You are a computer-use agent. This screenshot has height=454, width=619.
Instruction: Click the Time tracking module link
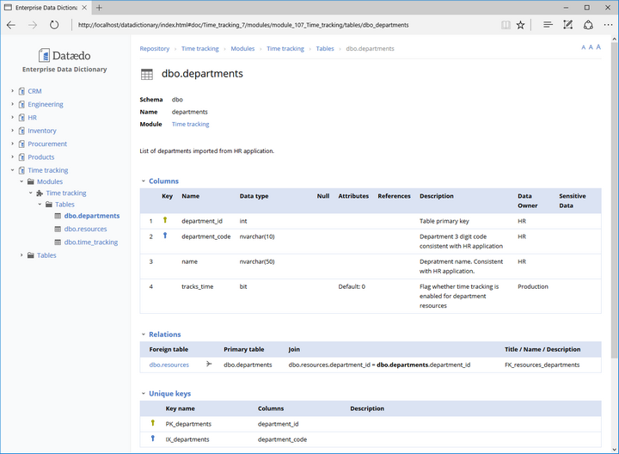(x=190, y=125)
